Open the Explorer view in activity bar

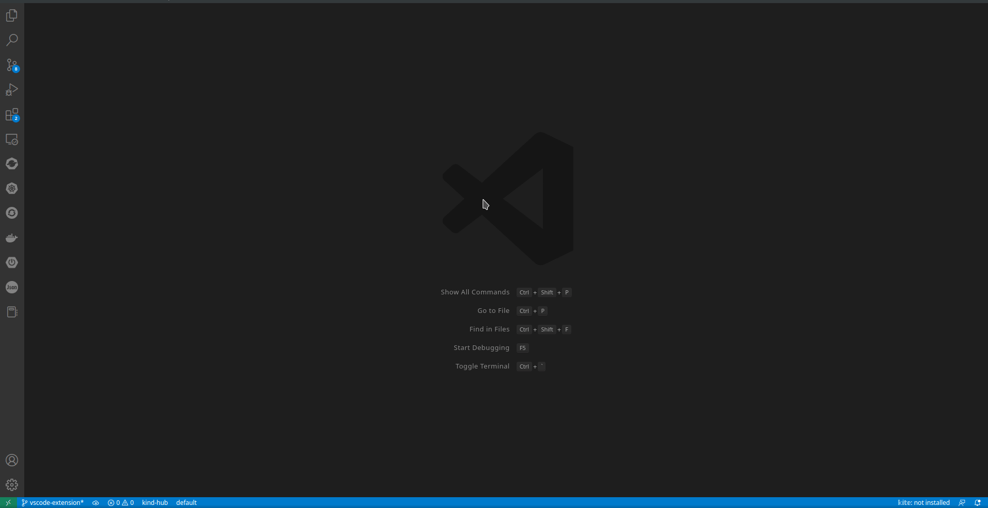[12, 15]
